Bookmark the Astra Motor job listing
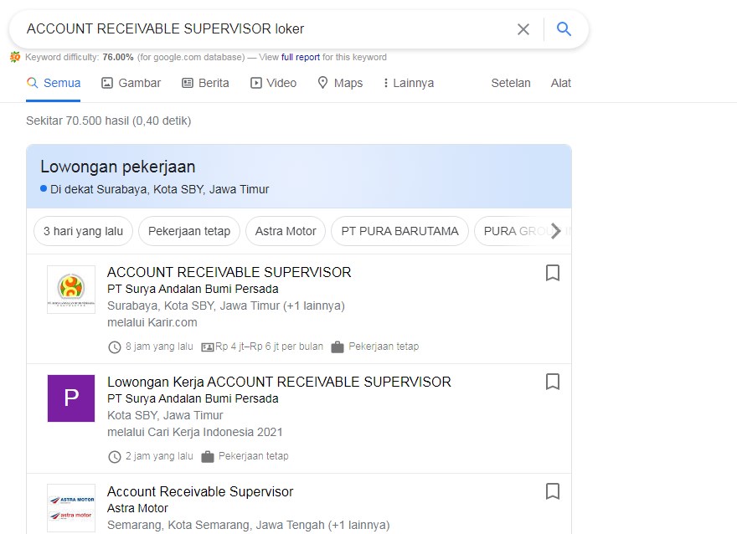This screenshot has height=534, width=737. 553,491
